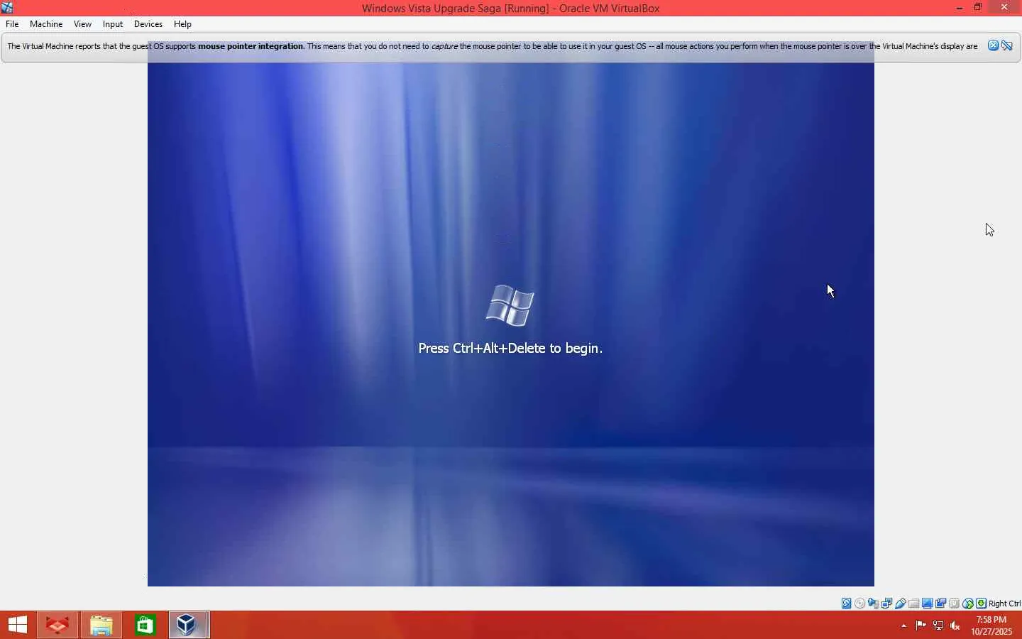
Task: Click the USB devices status icon
Action: (x=901, y=603)
